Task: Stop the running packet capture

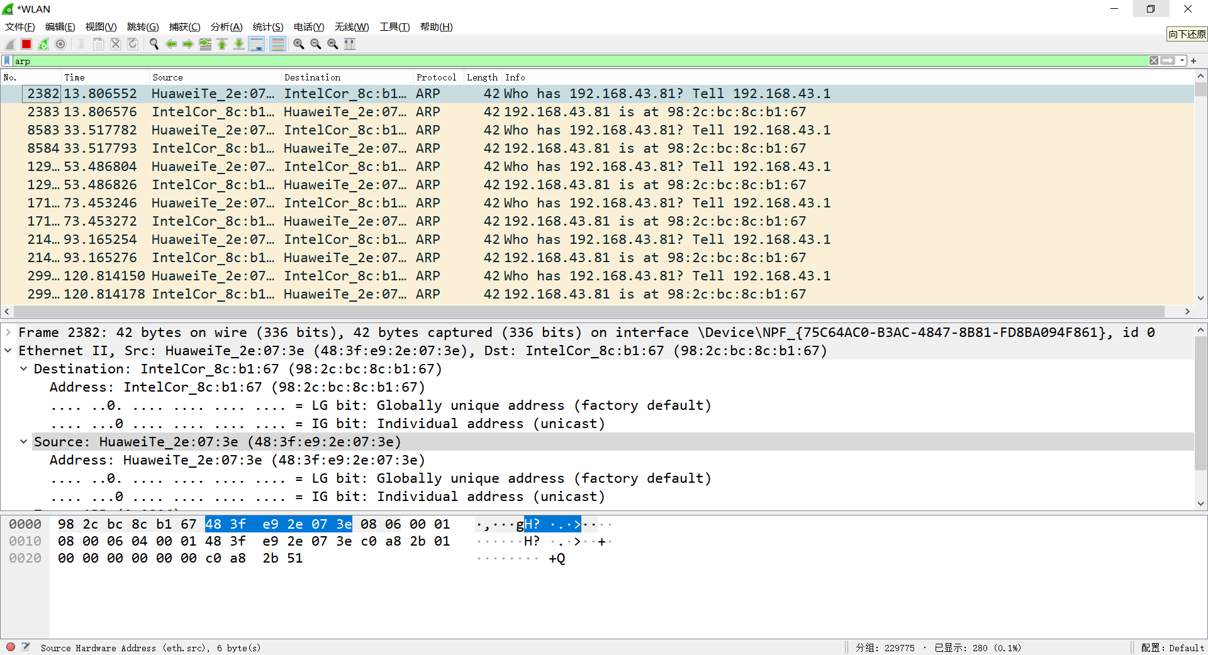Action: pos(26,44)
